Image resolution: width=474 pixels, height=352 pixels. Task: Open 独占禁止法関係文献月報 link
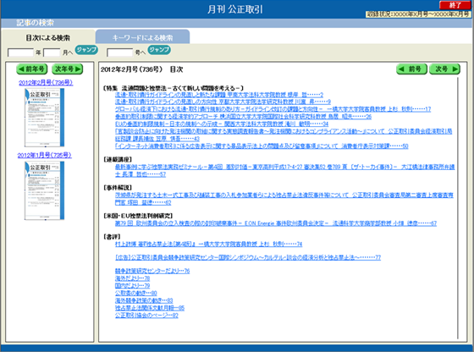click(150, 308)
